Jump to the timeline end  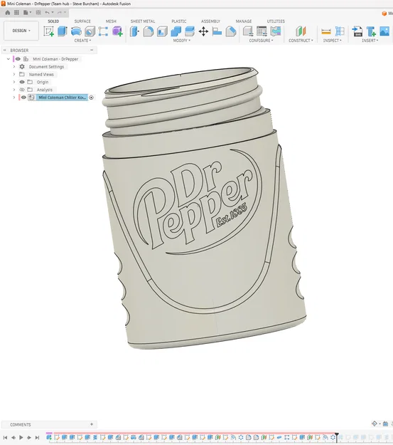pyautogui.click(x=37, y=438)
